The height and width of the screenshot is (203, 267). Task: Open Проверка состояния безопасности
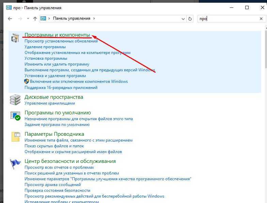[57, 190]
